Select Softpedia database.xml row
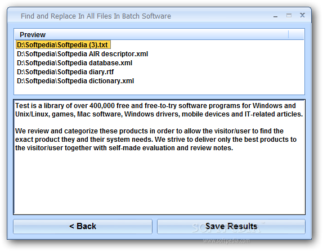 click(75, 63)
